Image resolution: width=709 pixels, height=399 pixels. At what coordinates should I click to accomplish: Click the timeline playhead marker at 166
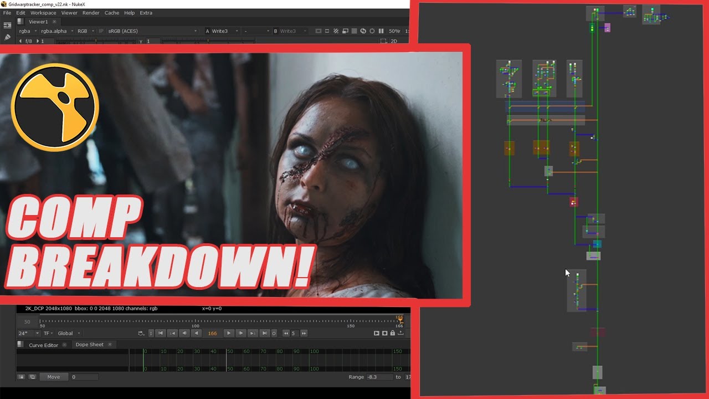tap(399, 320)
